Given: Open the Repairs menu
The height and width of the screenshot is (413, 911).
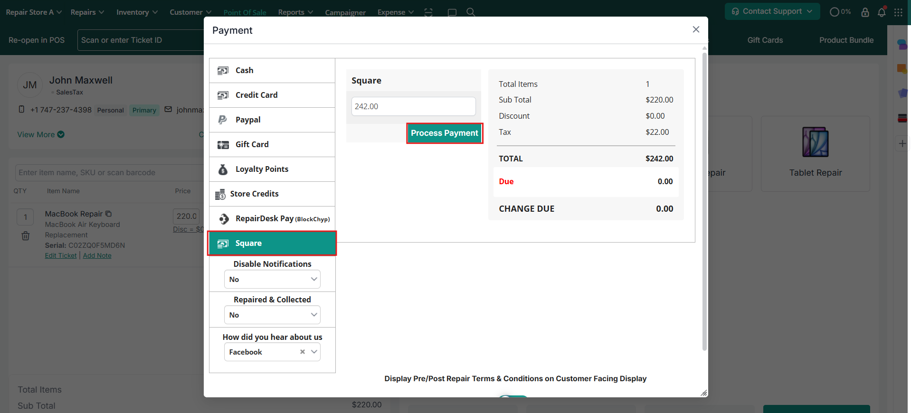Looking at the screenshot, I should [87, 12].
